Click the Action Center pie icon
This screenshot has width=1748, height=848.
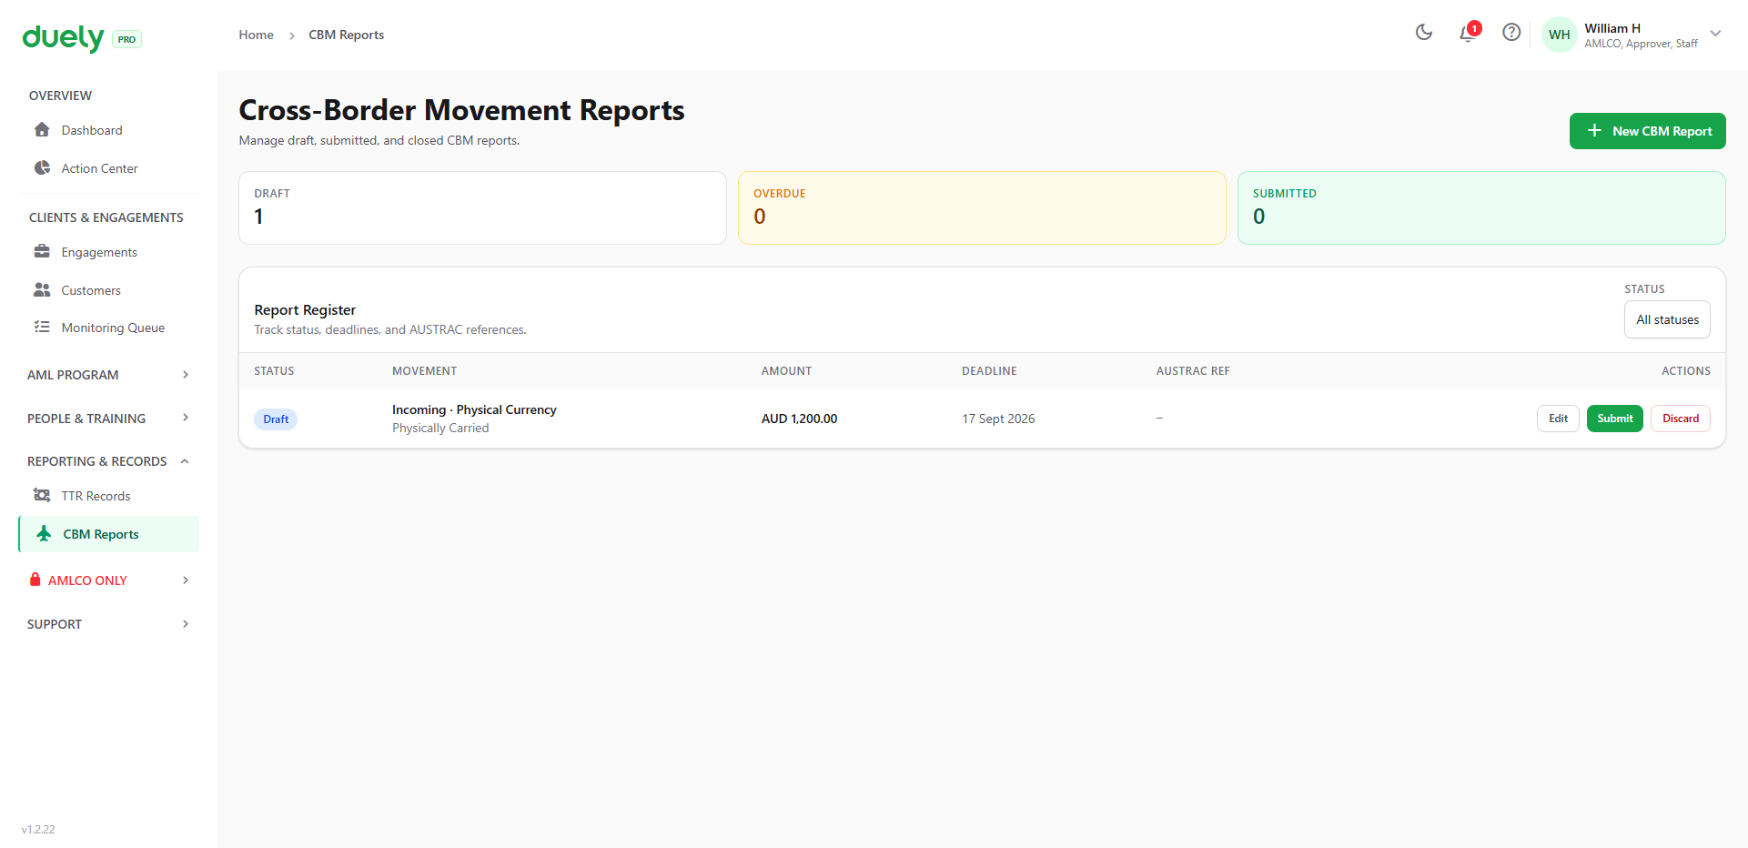coord(42,167)
